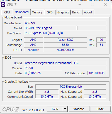Close CPU-Z with the title bar X
This screenshot has height=114, width=112.
105,4
